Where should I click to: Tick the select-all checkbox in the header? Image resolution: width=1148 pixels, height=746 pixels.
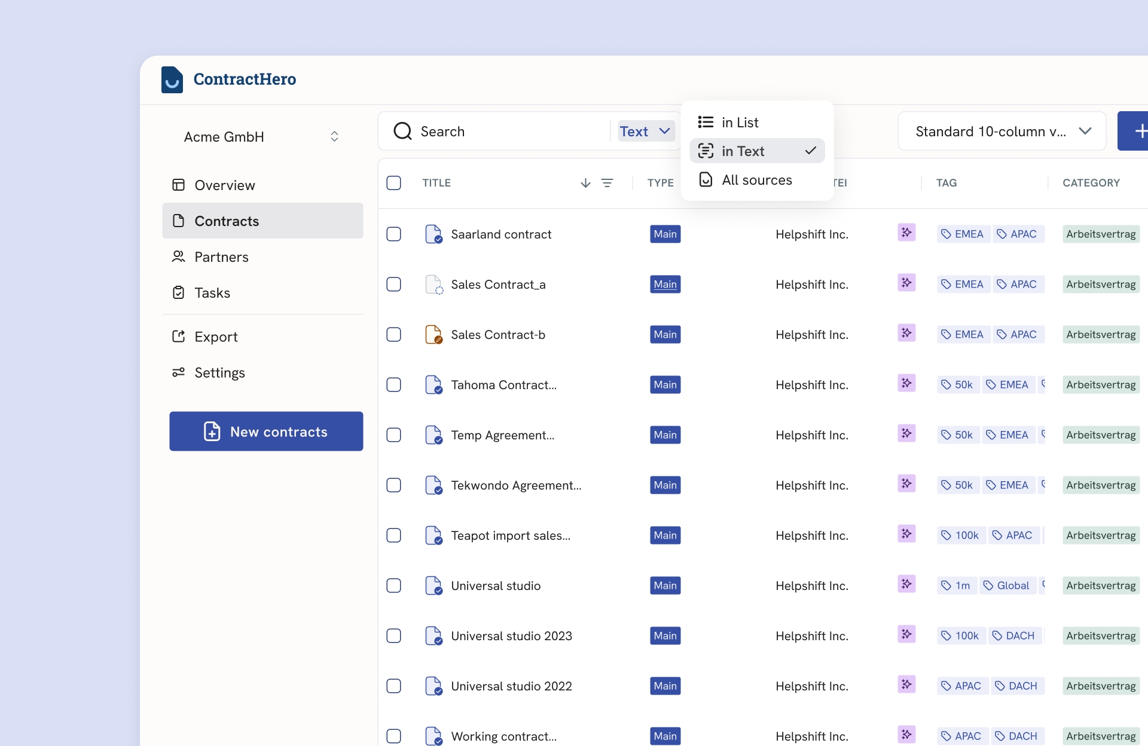point(393,183)
